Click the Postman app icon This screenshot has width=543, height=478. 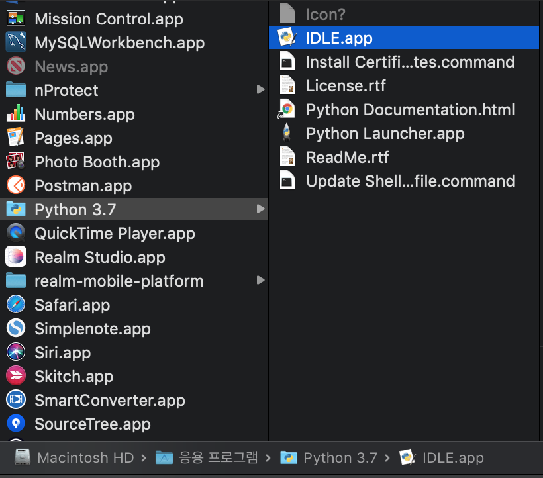point(16,185)
